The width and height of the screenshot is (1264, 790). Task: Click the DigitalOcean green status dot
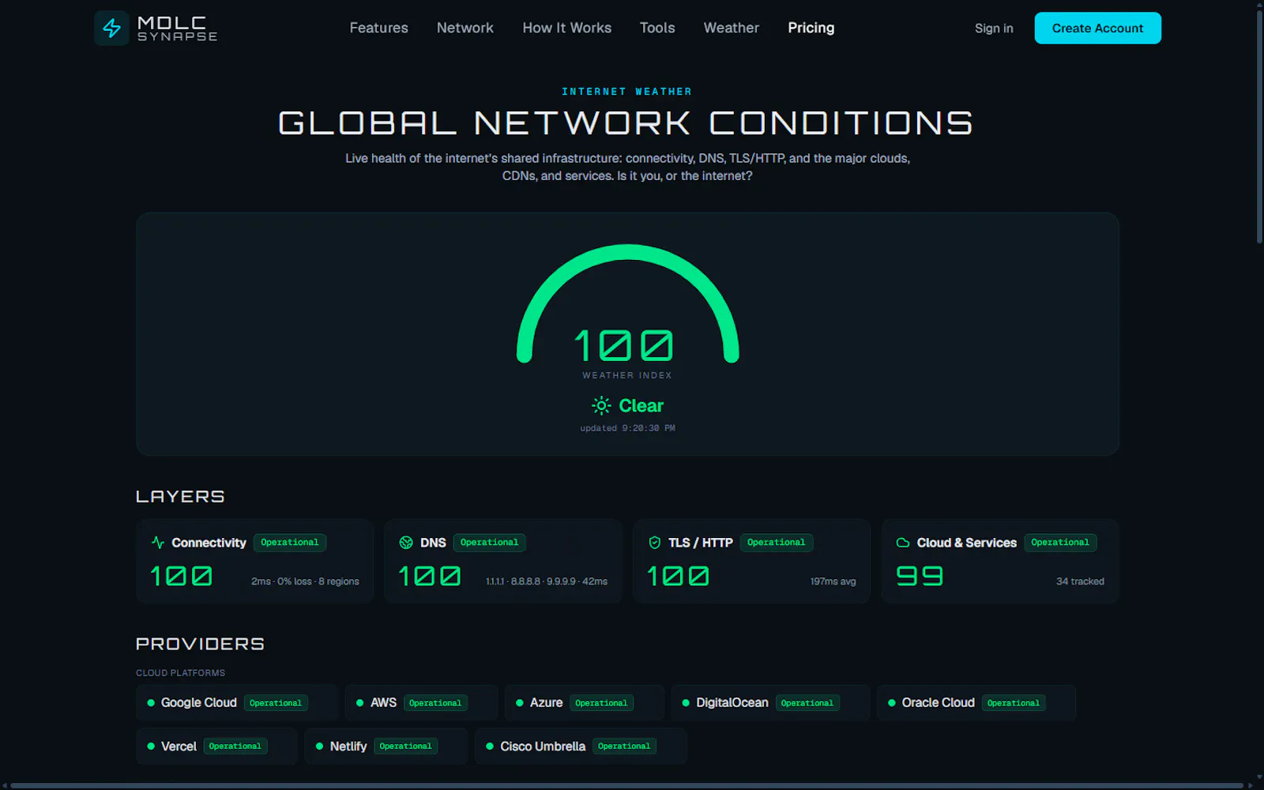[x=686, y=703]
